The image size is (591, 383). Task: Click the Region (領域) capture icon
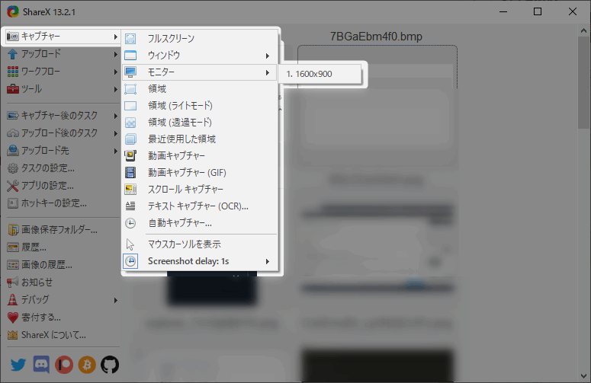tap(130, 89)
